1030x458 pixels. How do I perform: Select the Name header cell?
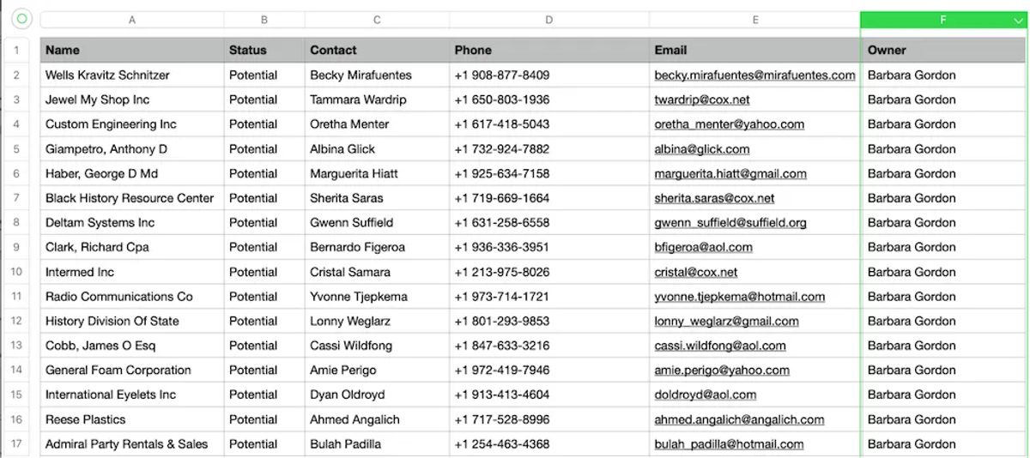(132, 50)
